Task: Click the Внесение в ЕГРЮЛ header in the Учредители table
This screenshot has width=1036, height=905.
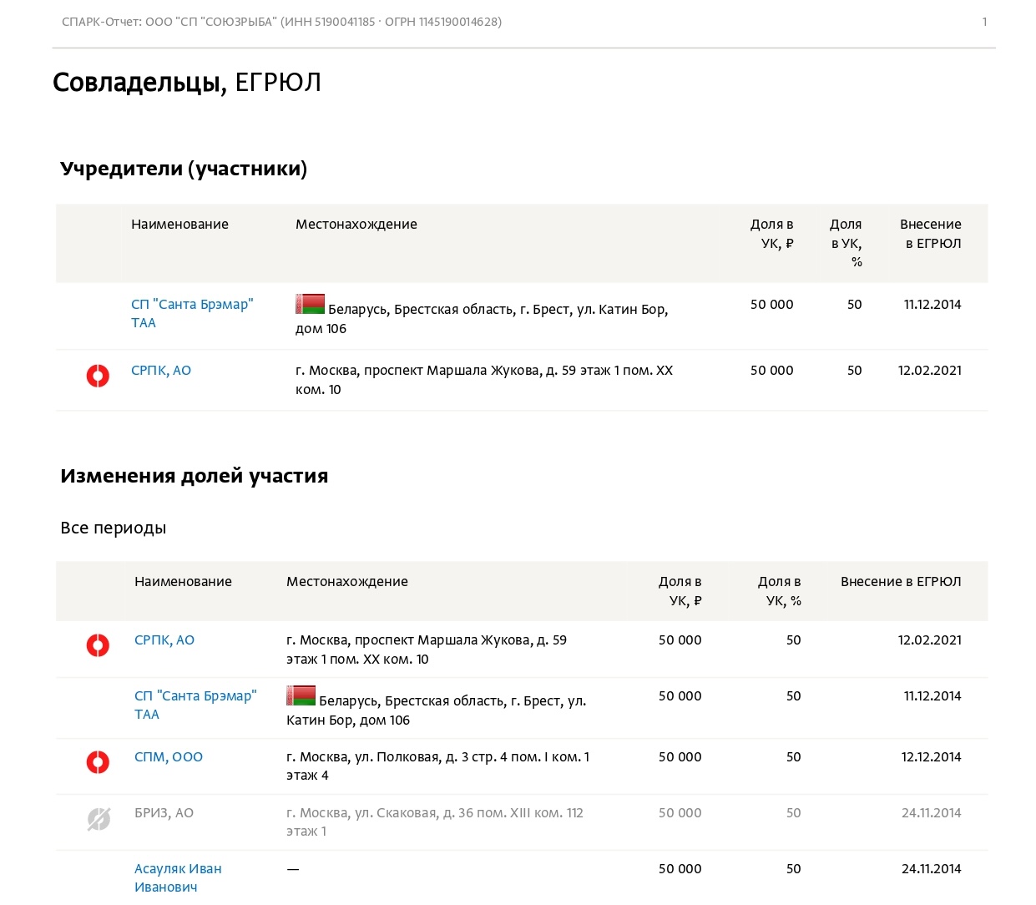Action: 931,234
